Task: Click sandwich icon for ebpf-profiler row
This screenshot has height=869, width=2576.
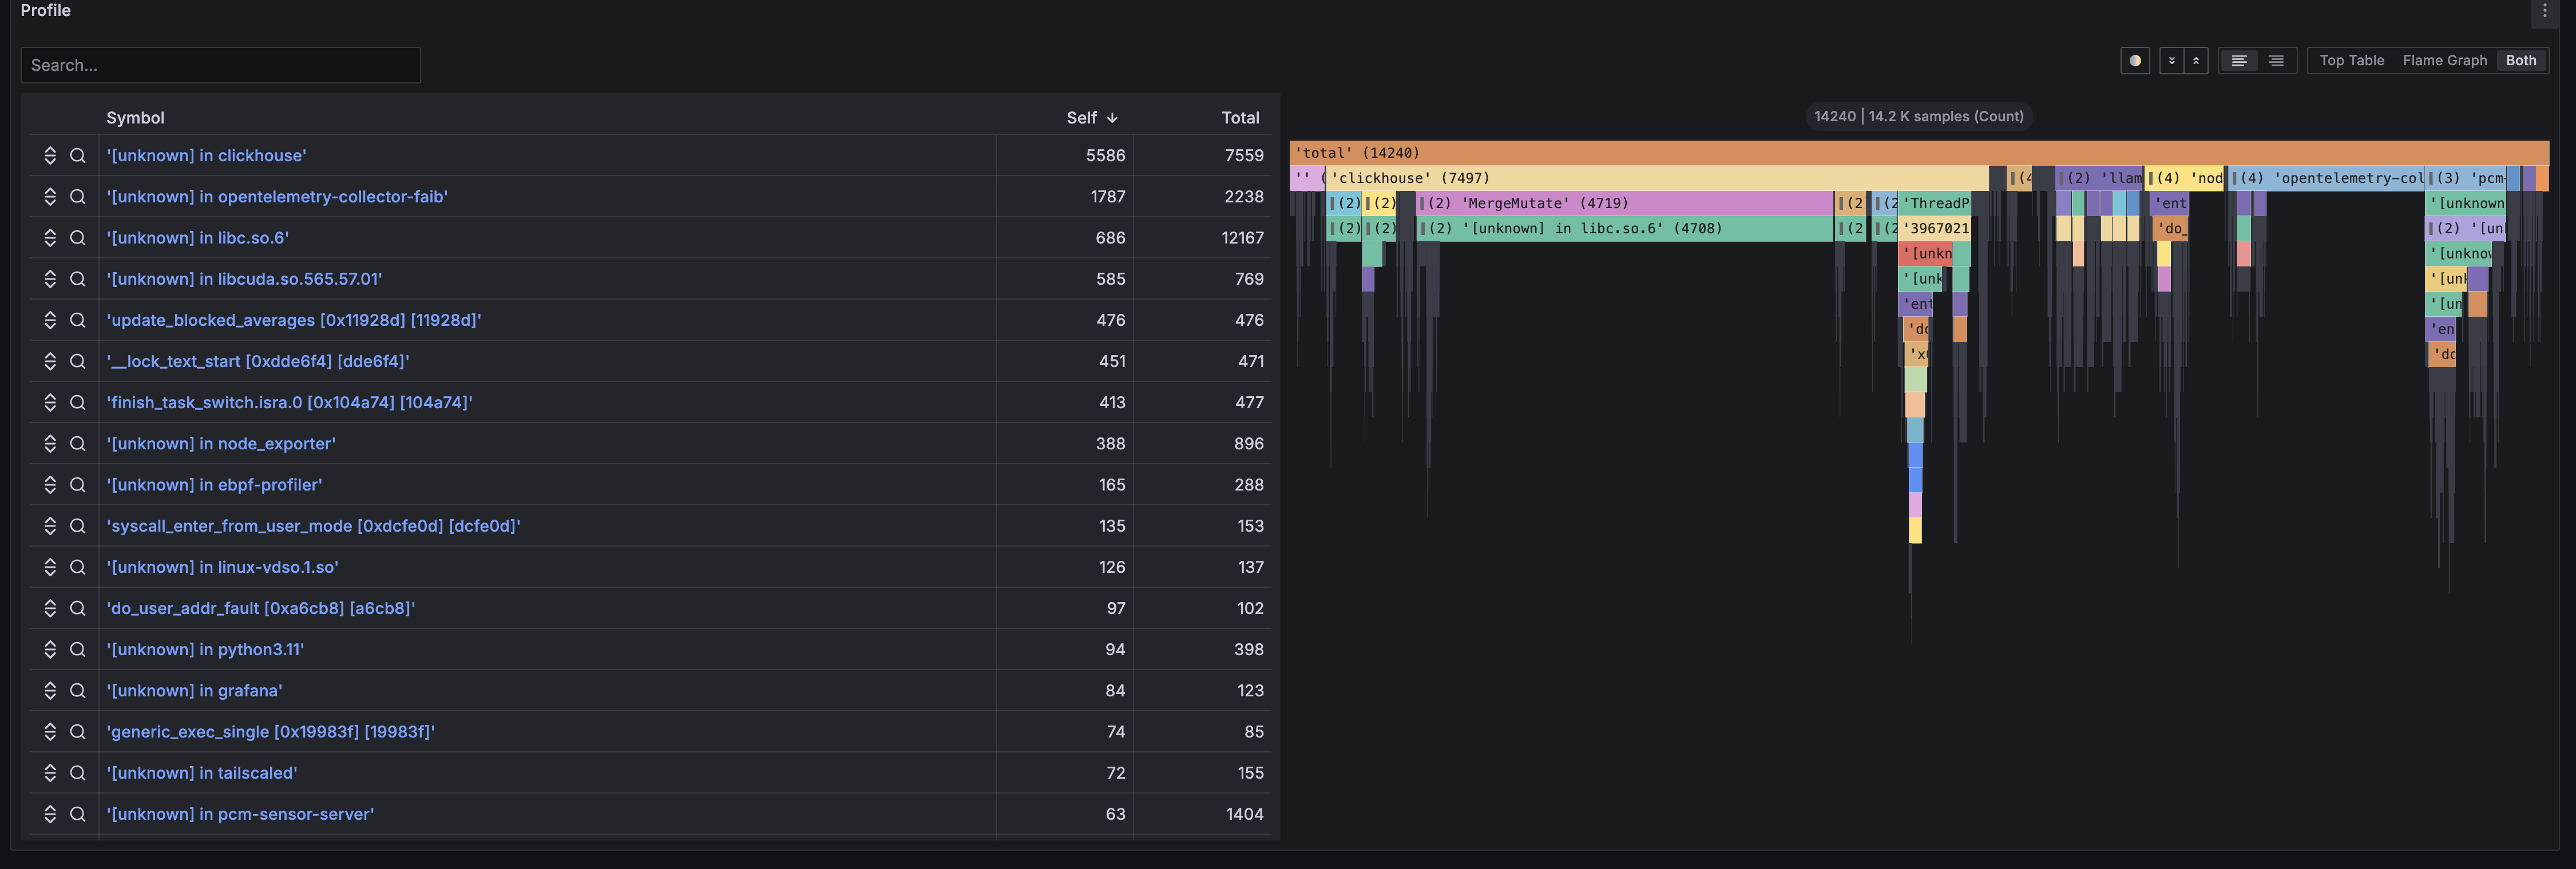Action: 50,484
